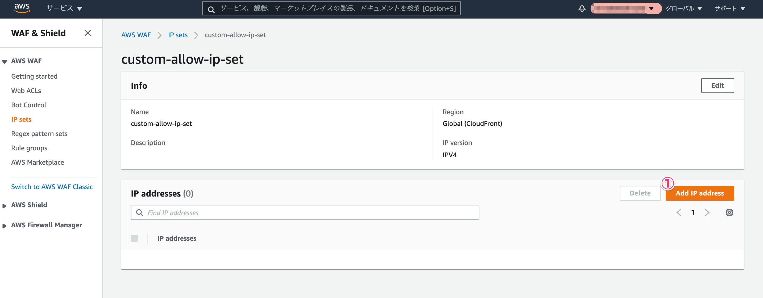The width and height of the screenshot is (763, 298).
Task: Open Web ACLs in sidebar
Action: 26,91
